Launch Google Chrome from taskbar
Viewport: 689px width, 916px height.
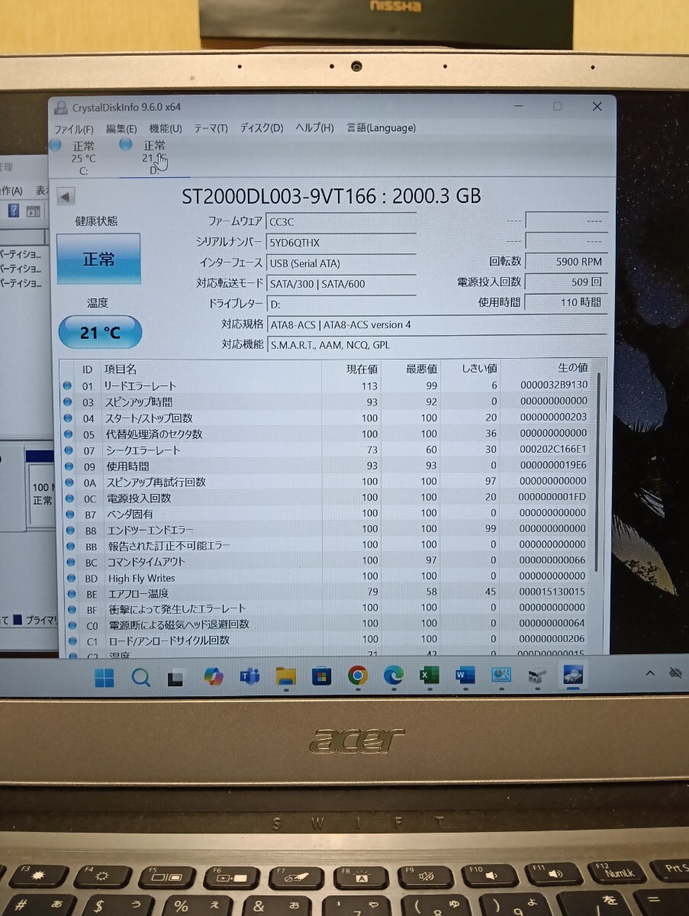(357, 676)
